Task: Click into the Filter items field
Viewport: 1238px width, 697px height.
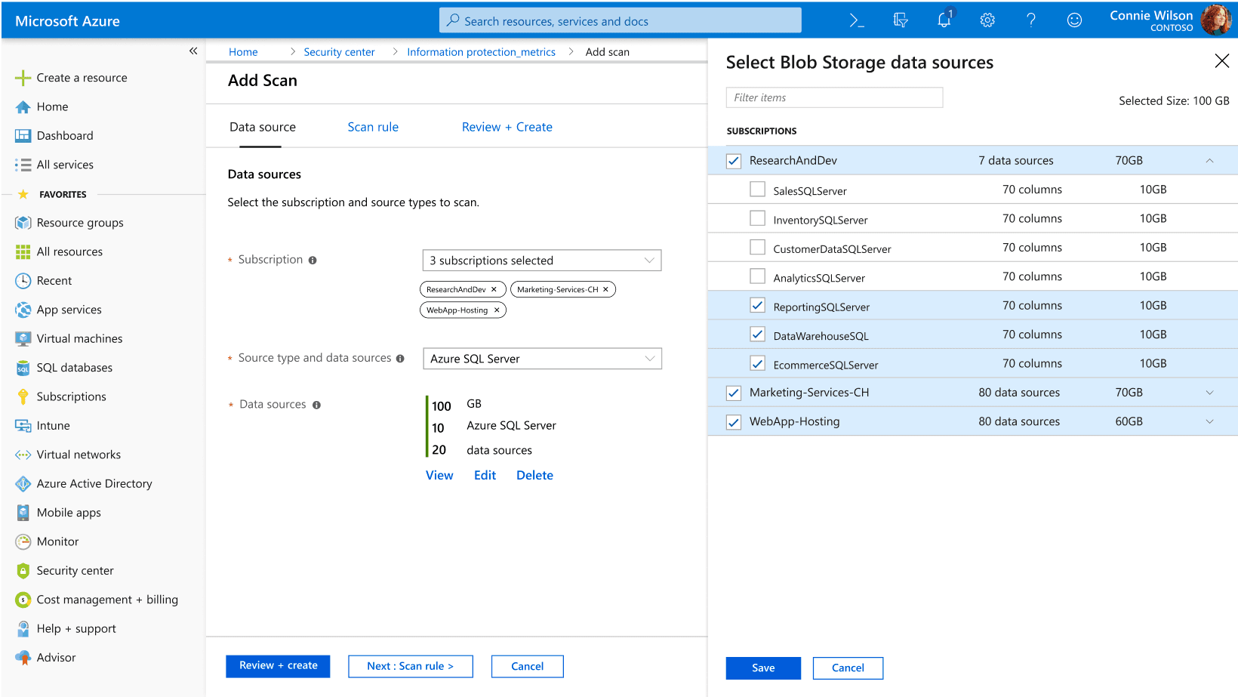Action: (x=834, y=97)
